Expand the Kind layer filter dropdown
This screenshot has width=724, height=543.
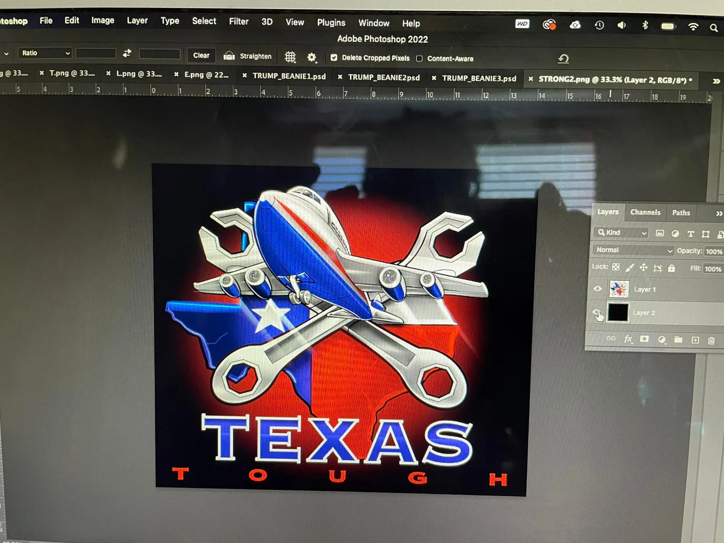click(621, 233)
